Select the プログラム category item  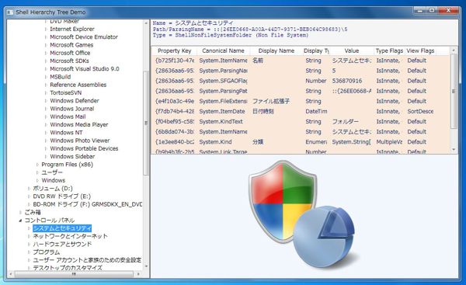click(46, 252)
